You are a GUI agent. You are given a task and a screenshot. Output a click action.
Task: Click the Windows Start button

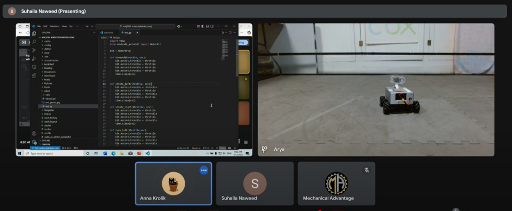pyautogui.click(x=20, y=153)
